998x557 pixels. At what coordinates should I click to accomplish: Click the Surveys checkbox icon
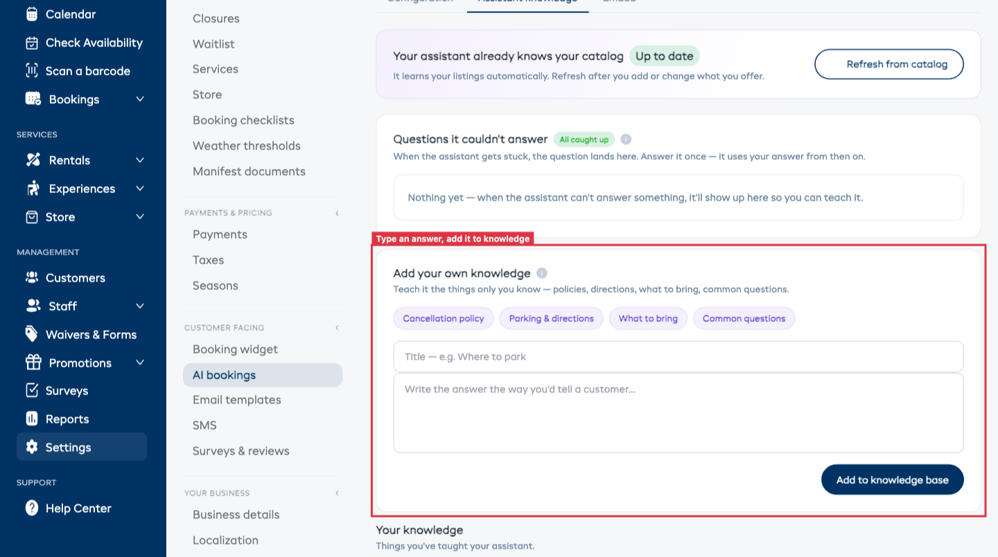point(32,390)
